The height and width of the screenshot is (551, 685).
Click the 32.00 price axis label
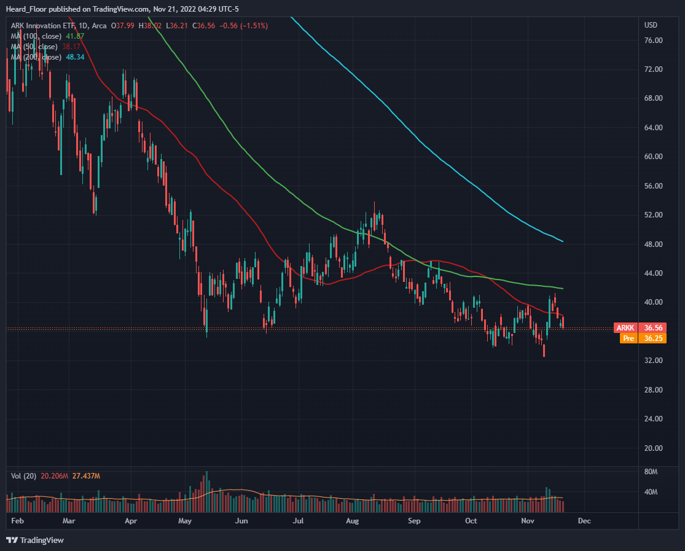[x=653, y=361]
